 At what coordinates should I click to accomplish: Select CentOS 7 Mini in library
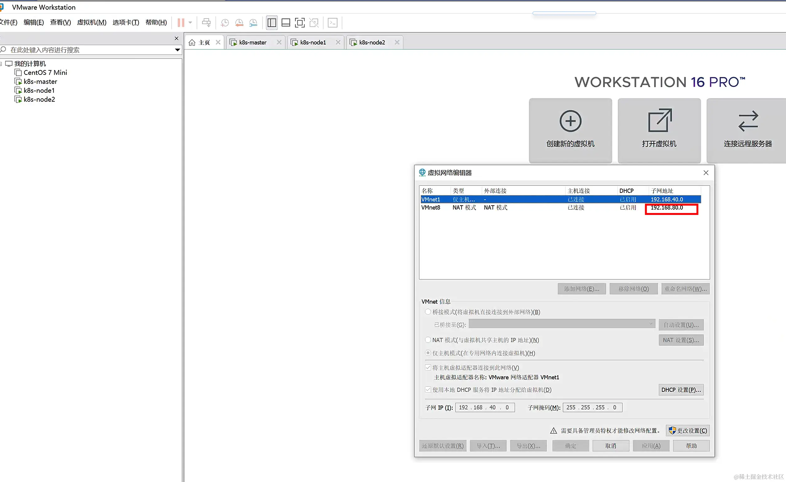click(x=41, y=73)
